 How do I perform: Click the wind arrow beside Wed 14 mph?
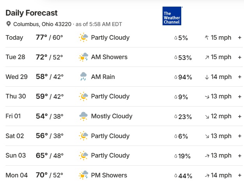point(207,77)
